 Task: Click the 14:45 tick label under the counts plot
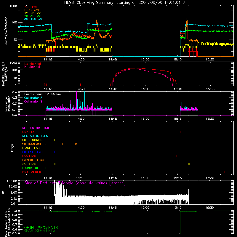coord(113,60)
